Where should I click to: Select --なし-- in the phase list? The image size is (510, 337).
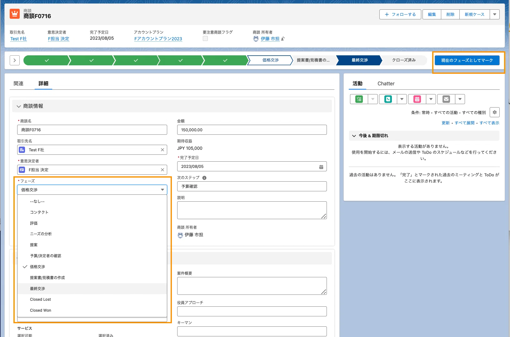tap(92, 201)
